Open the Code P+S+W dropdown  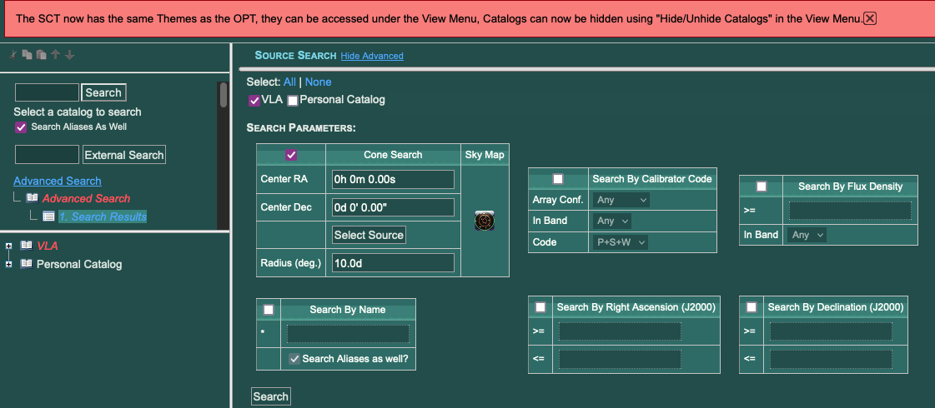621,242
